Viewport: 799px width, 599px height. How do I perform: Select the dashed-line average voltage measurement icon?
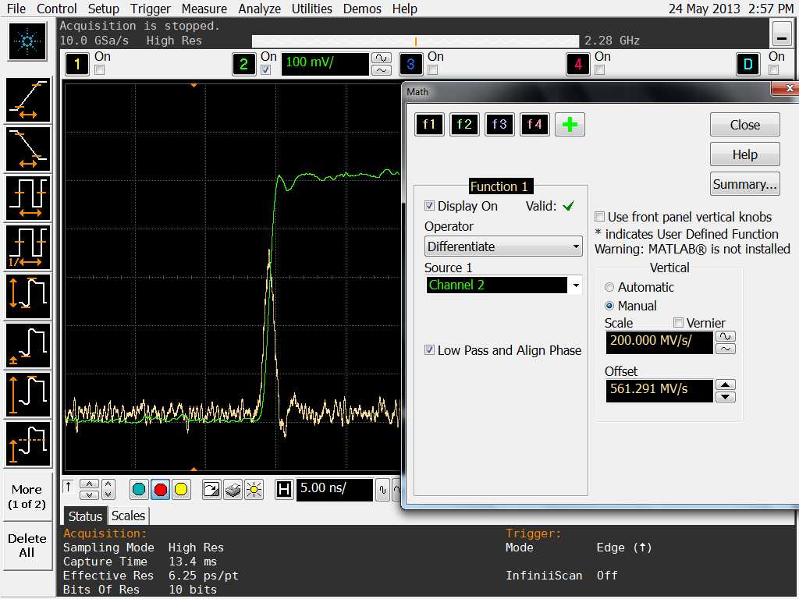28,444
